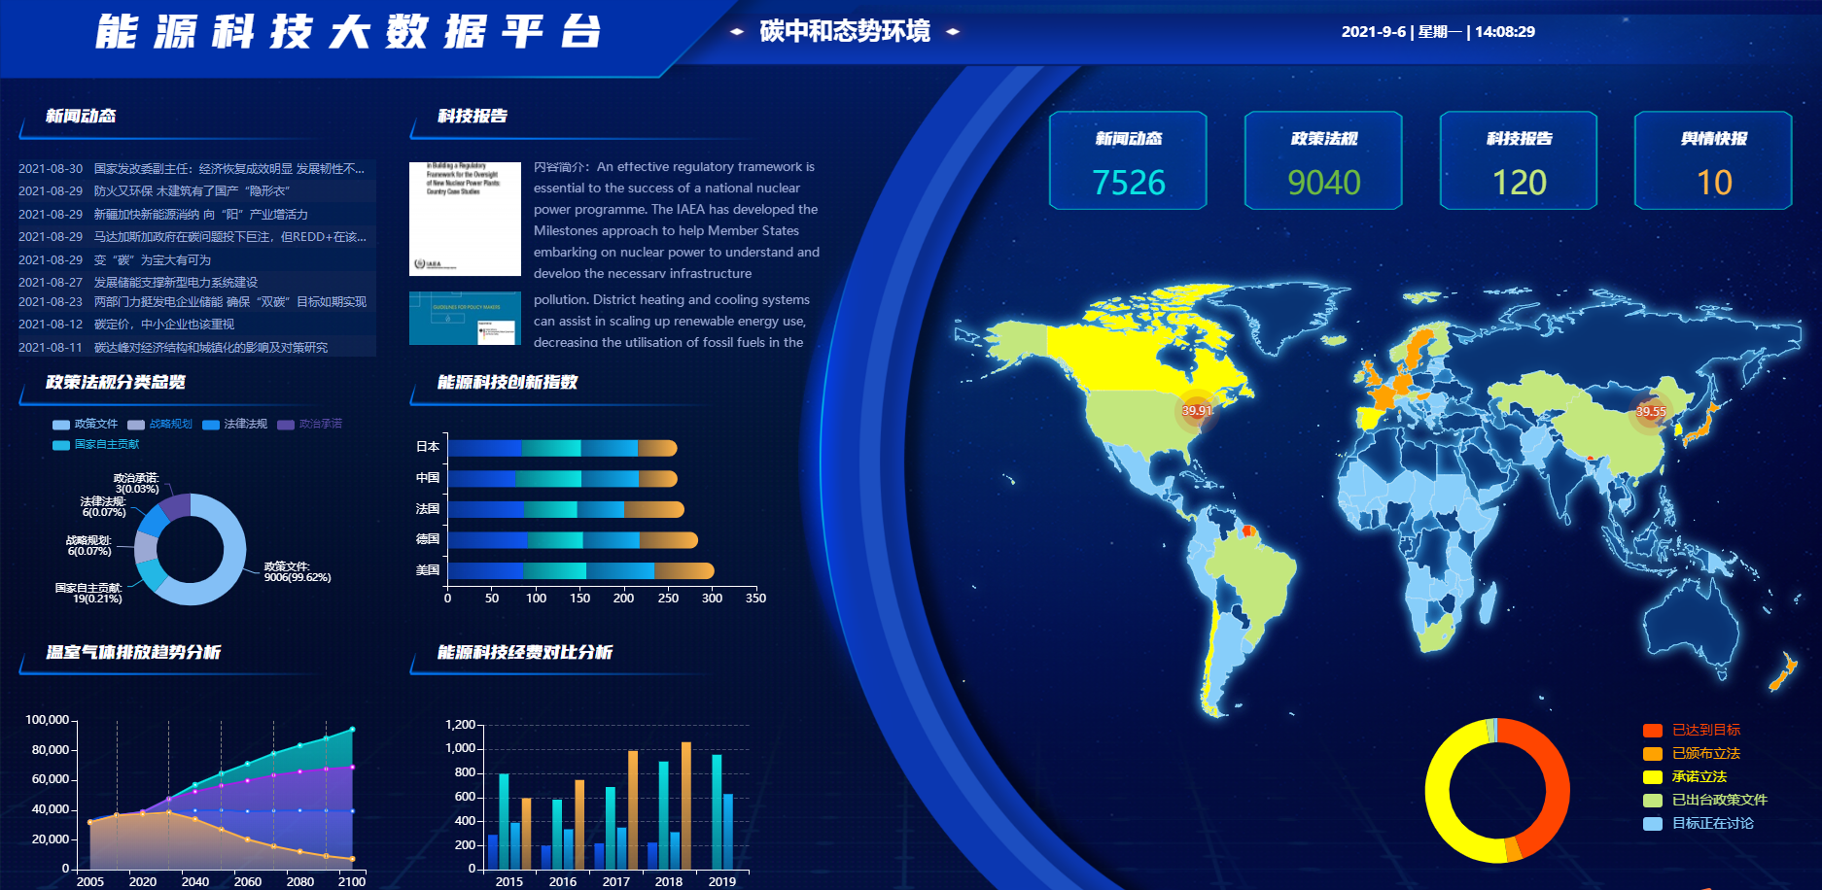Click the district heating and cooling summary text
Image resolution: width=1822 pixels, height=890 pixels.
(671, 322)
